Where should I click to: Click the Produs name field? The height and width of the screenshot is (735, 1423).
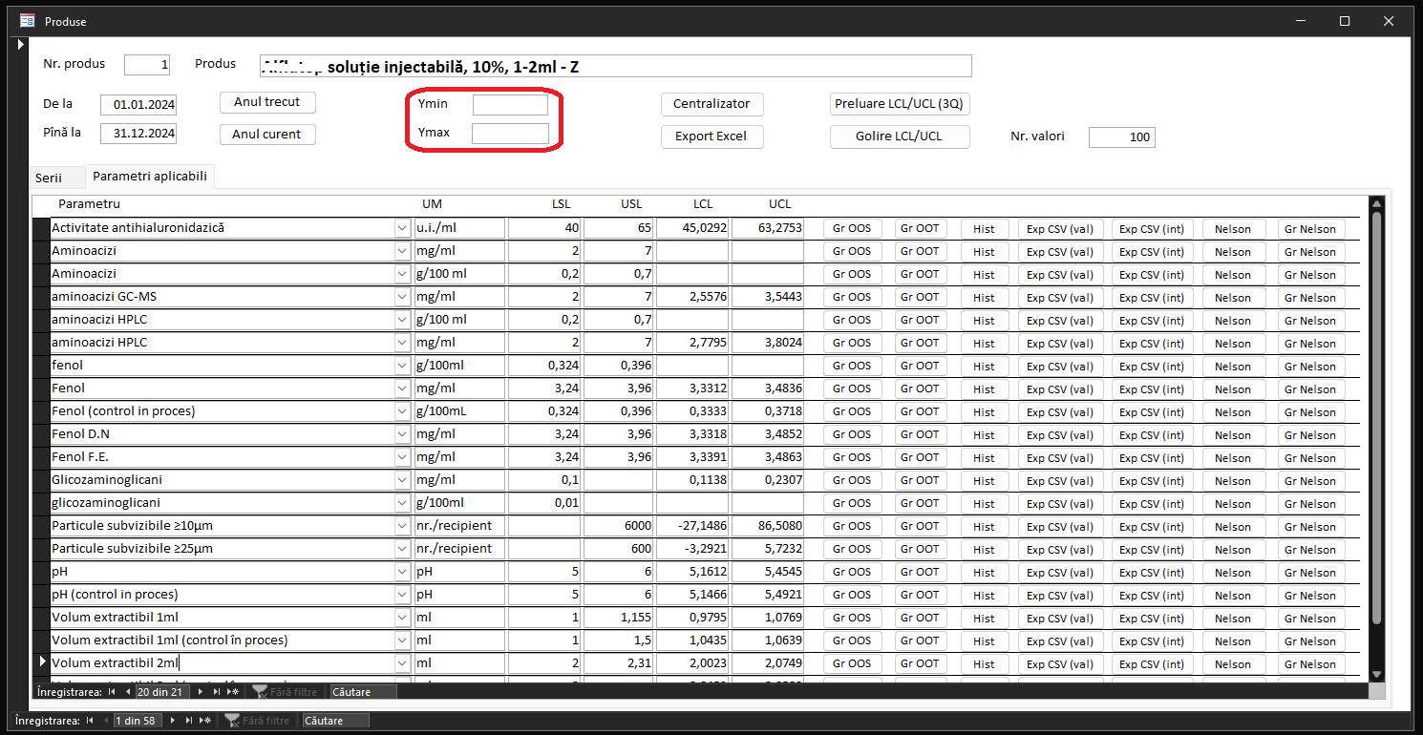click(x=615, y=66)
